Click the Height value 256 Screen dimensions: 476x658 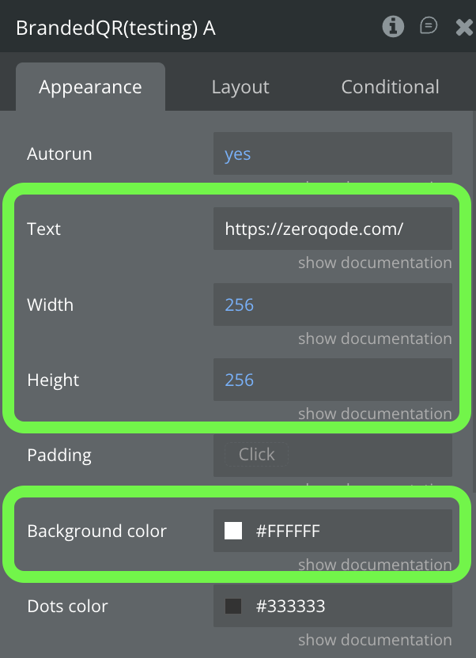point(332,380)
